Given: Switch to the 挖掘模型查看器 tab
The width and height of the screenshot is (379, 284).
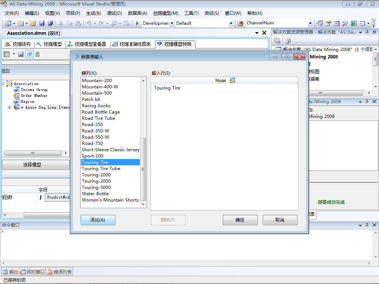Looking at the screenshot, I should [x=87, y=44].
